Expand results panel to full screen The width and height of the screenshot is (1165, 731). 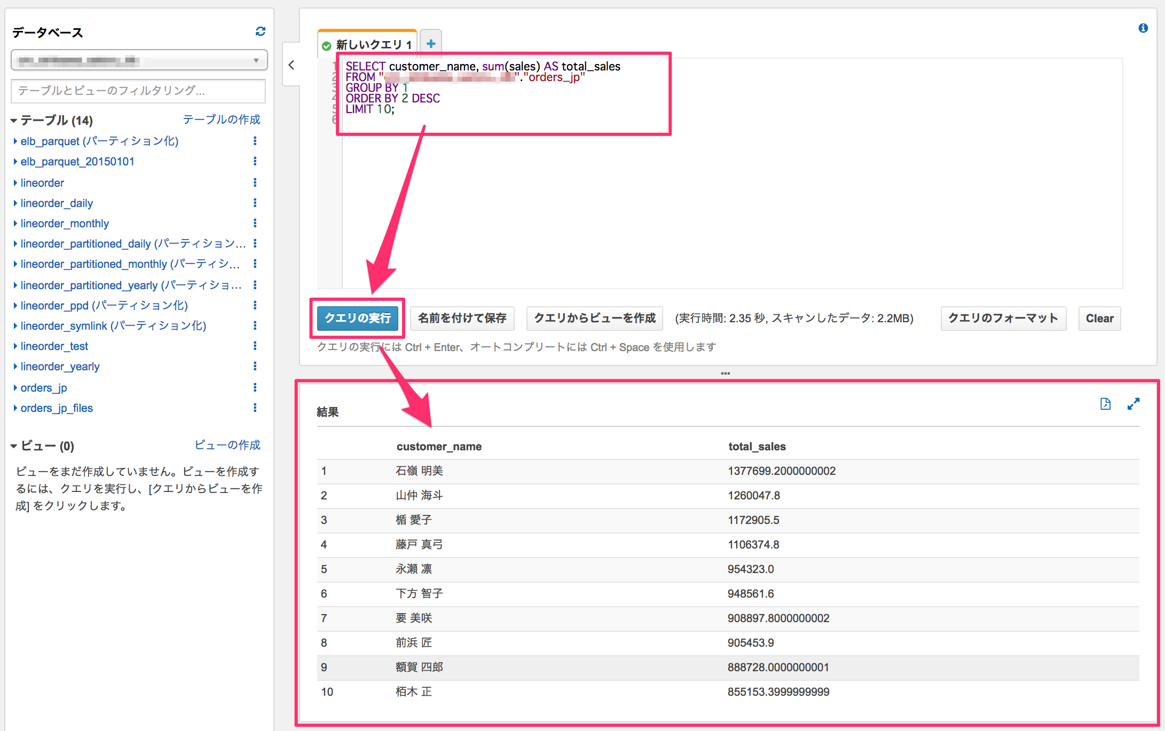click(x=1133, y=404)
